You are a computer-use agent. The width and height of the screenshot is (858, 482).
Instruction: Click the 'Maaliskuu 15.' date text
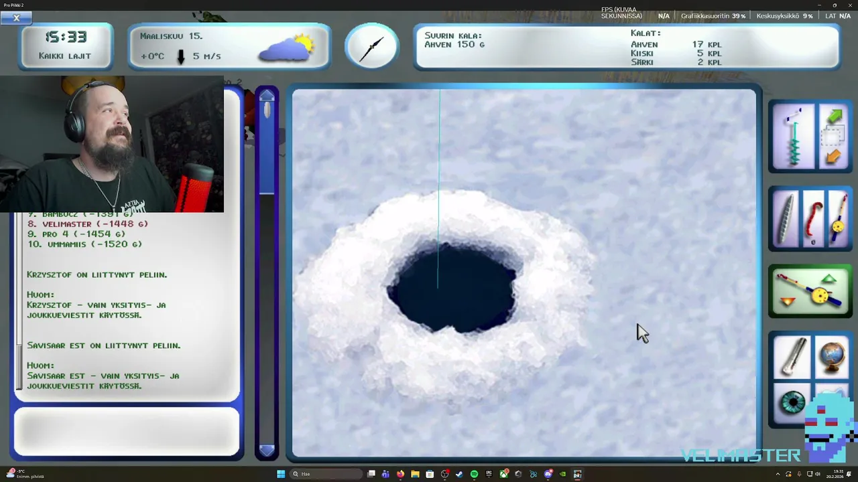(171, 36)
